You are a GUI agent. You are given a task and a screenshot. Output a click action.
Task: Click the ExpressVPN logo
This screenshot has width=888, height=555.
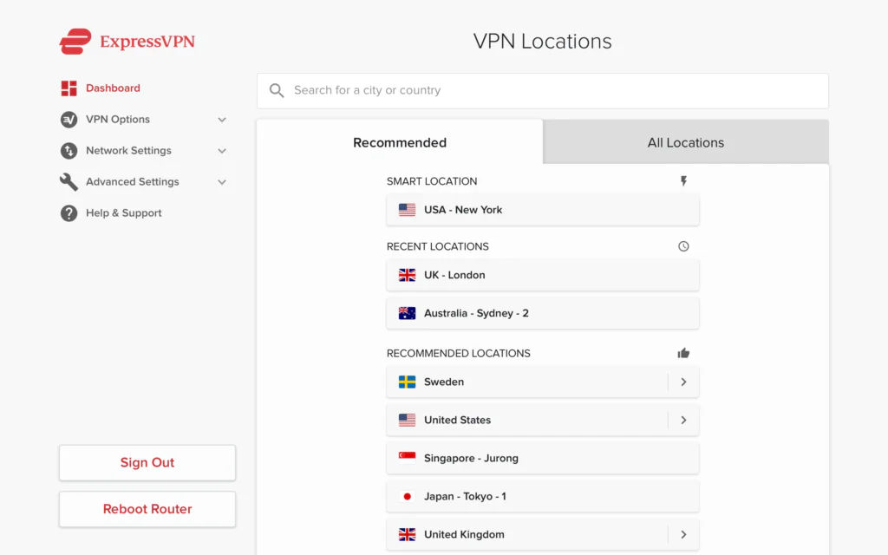127,41
